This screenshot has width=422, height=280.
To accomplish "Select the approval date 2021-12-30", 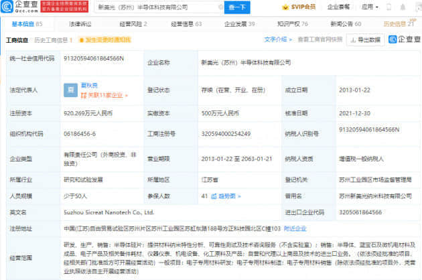I will (354, 113).
